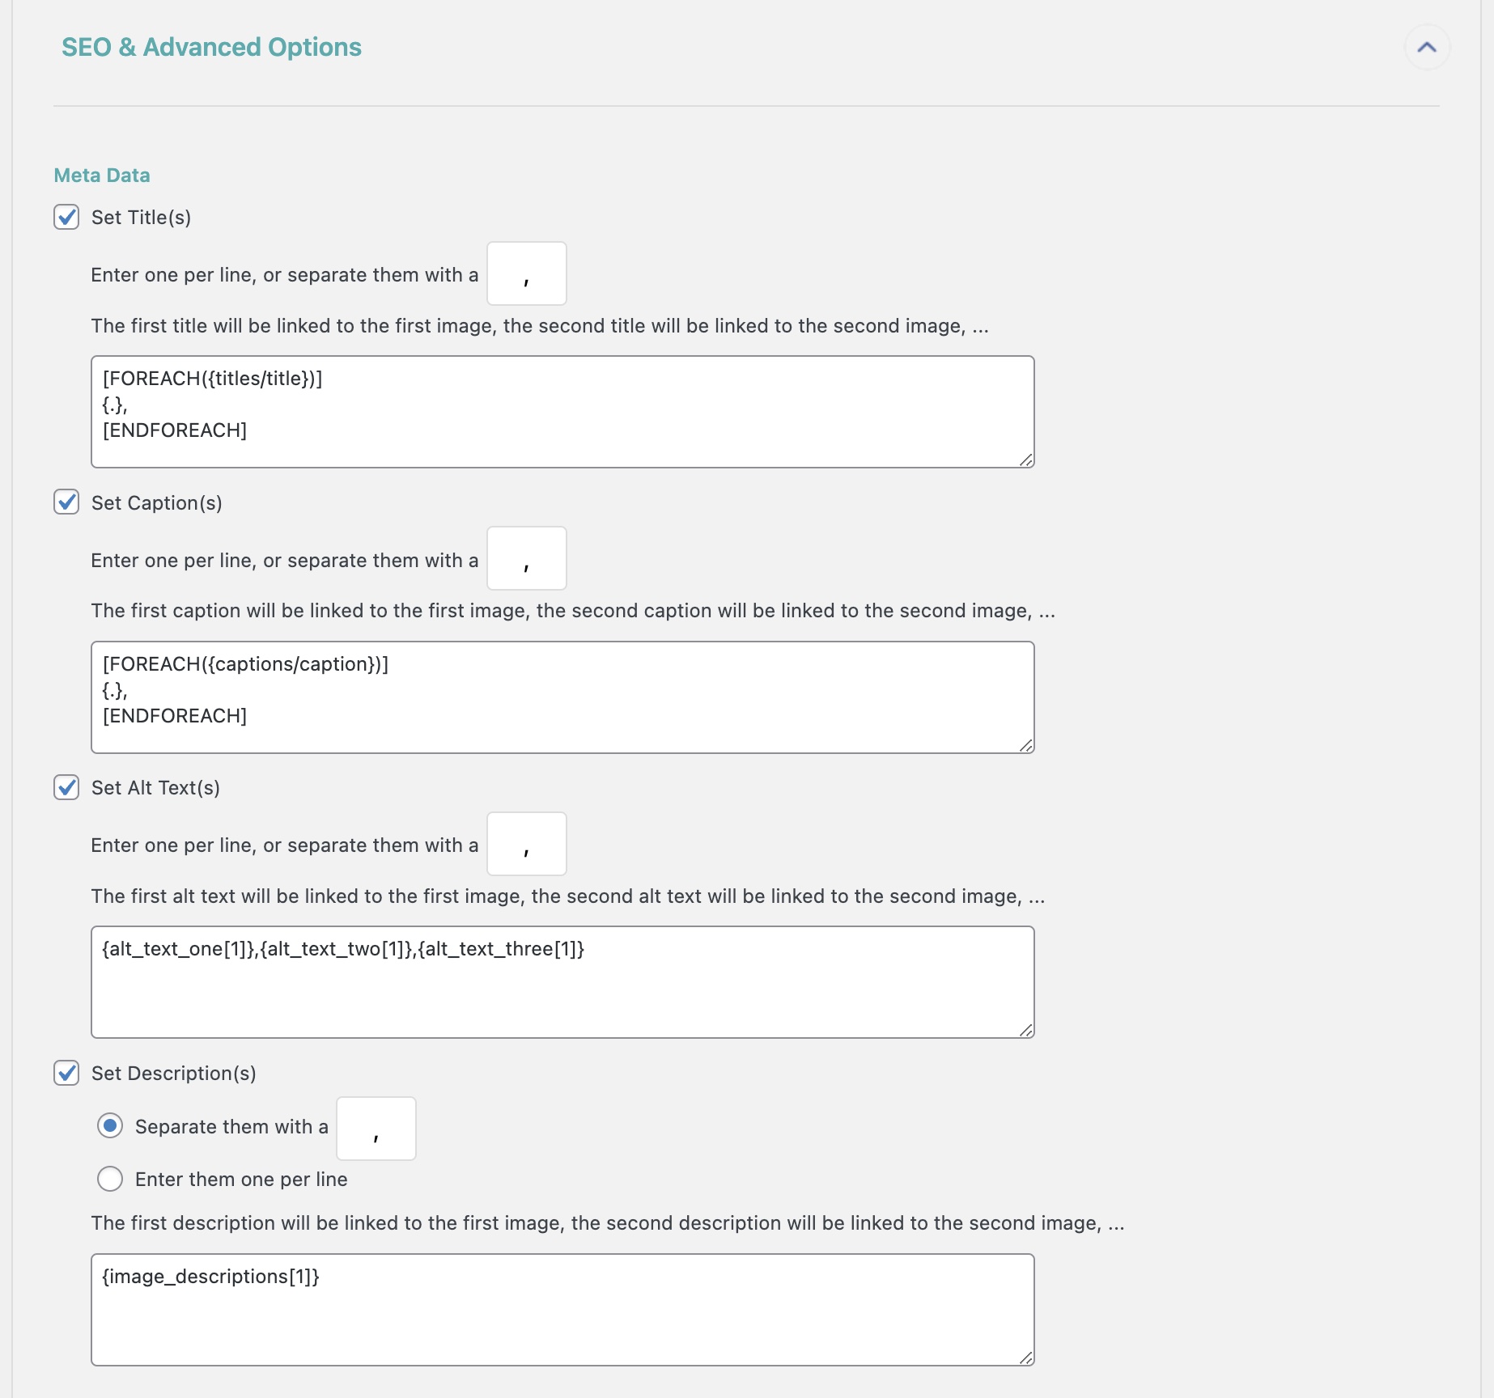
Task: Choose 'Enter them one per line' option
Action: pyautogui.click(x=110, y=1179)
